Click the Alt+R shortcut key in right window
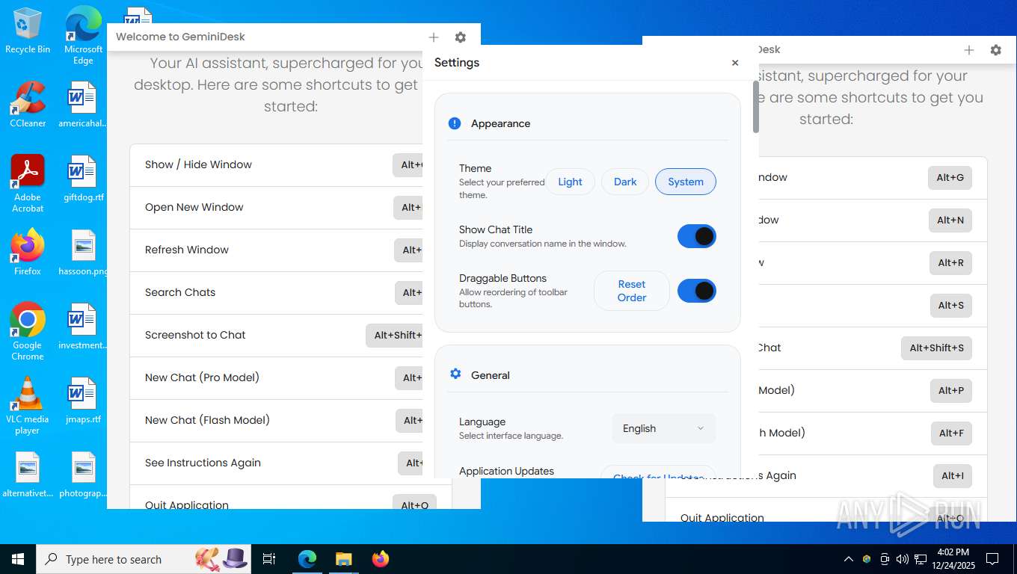The height and width of the screenshot is (574, 1017). coord(950,263)
